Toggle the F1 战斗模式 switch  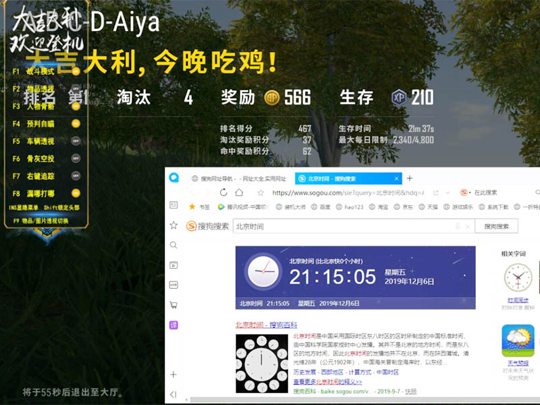coord(76,72)
